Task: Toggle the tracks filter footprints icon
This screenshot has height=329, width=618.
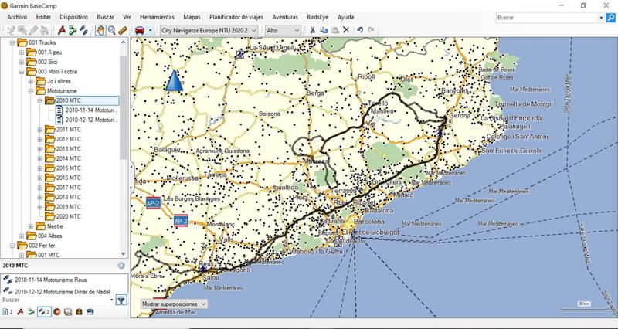Action: [x=44, y=312]
